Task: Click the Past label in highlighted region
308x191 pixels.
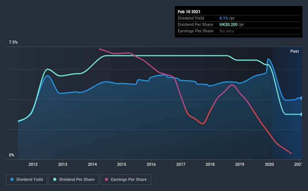Action: pyautogui.click(x=294, y=51)
